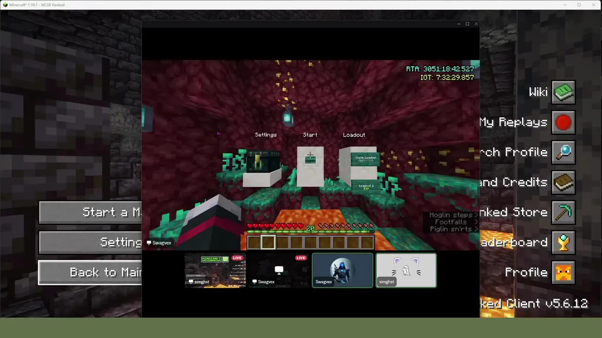Click the 'Footfalls' subtitle
The height and width of the screenshot is (338, 602).
(x=451, y=222)
